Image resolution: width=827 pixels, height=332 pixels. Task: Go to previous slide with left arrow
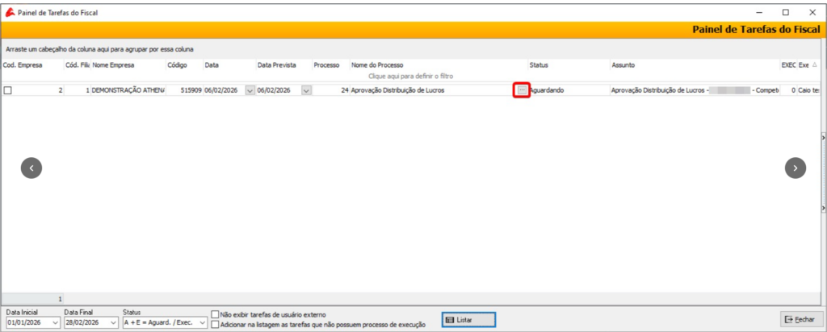pos(31,168)
